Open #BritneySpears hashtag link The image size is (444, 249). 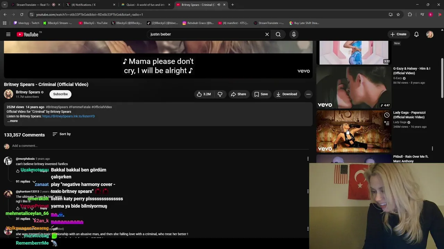click(x=57, y=107)
